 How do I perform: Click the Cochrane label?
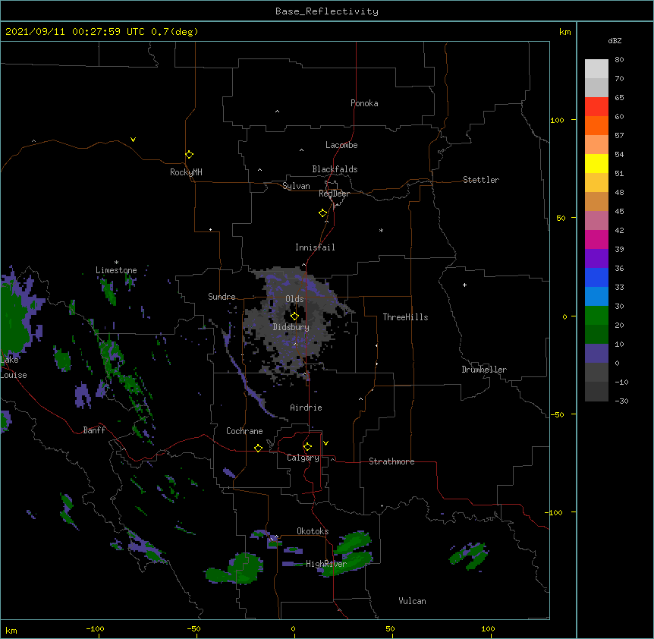coord(244,431)
